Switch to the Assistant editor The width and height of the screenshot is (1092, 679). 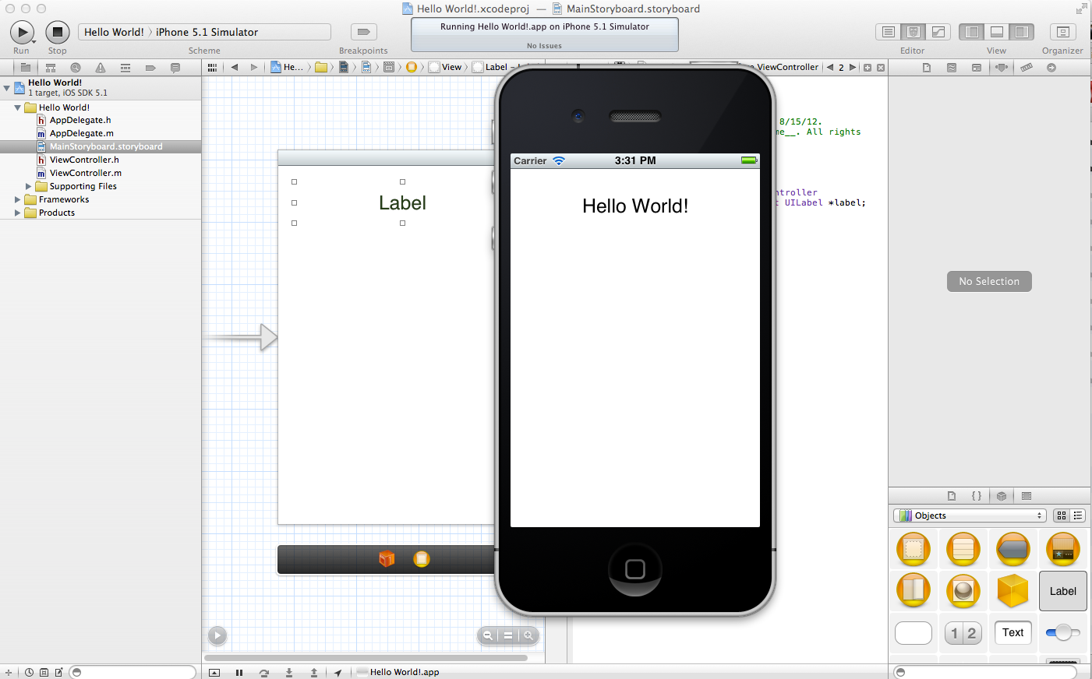(x=913, y=32)
